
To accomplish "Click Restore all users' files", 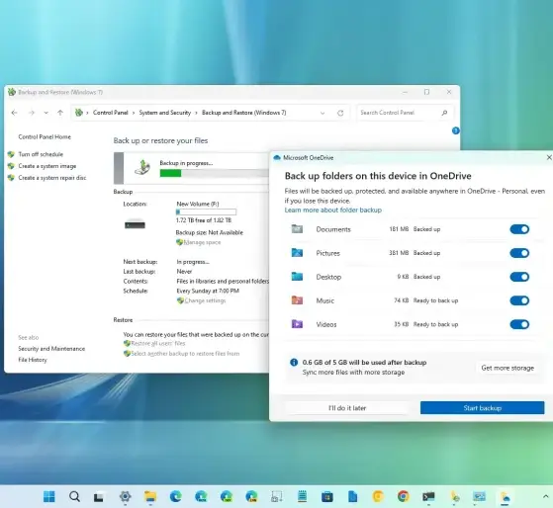I will tap(158, 344).
